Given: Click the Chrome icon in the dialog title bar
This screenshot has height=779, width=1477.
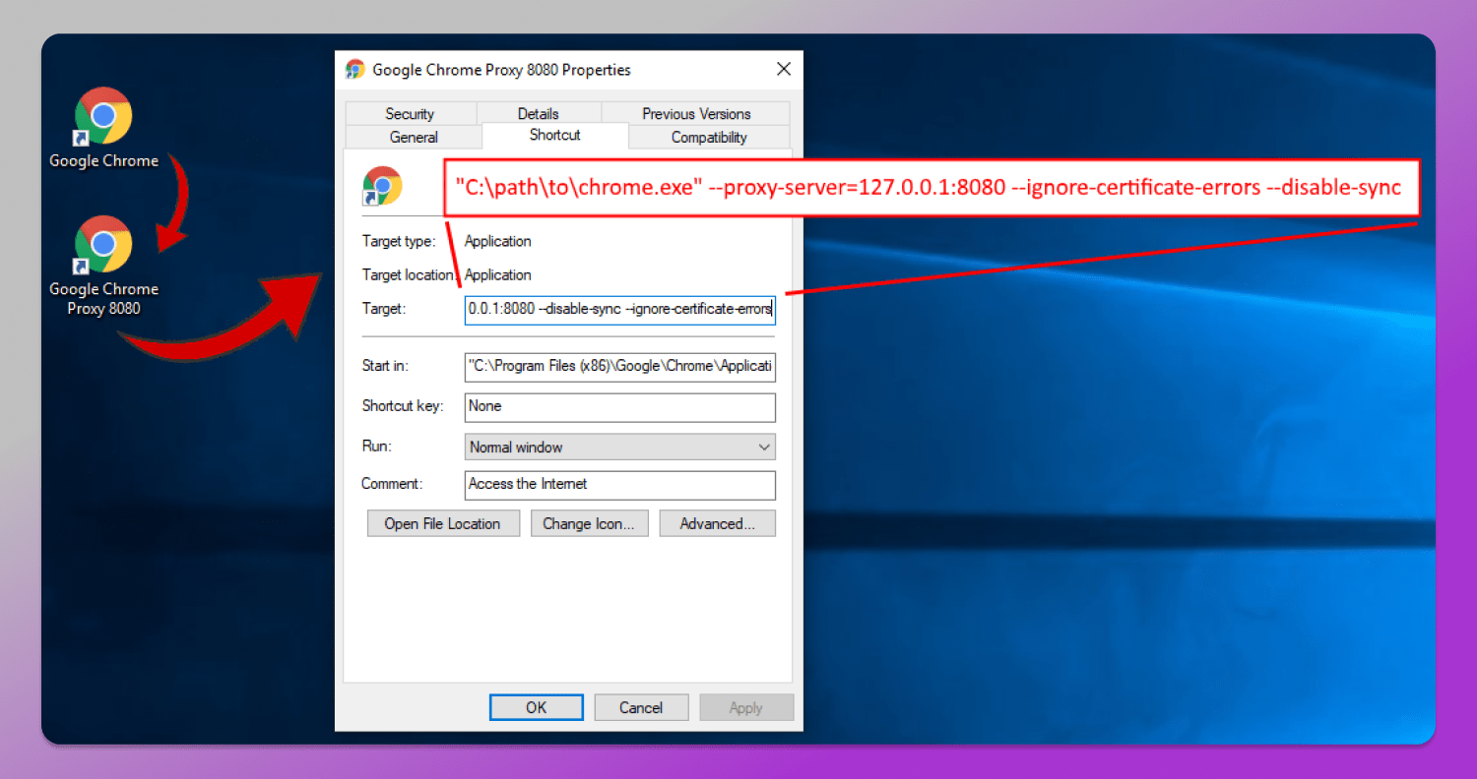Looking at the screenshot, I should 355,70.
